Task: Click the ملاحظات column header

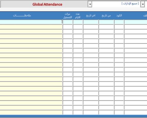Action: pyautogui.click(x=22, y=16)
